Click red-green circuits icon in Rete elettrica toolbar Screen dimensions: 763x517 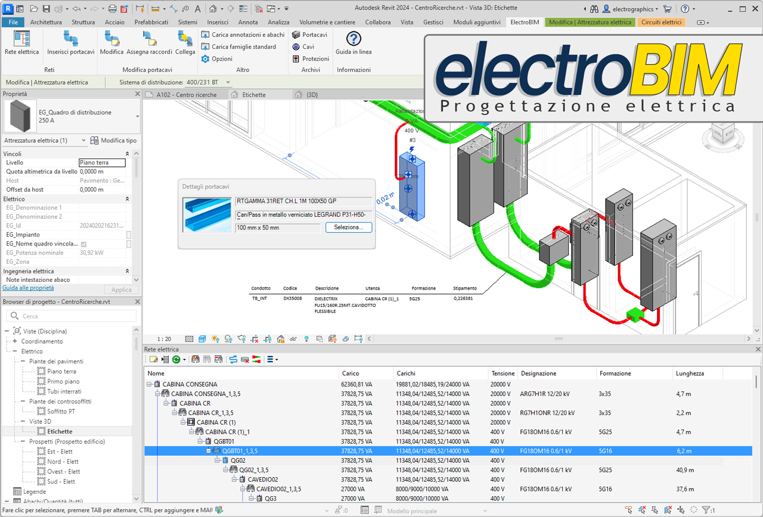[256, 360]
